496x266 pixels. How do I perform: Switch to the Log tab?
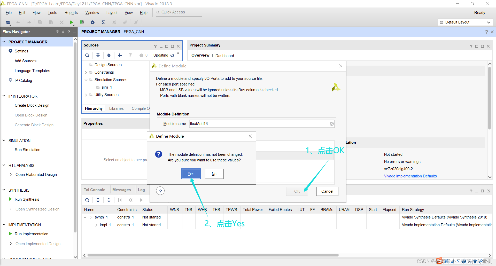pos(141,190)
